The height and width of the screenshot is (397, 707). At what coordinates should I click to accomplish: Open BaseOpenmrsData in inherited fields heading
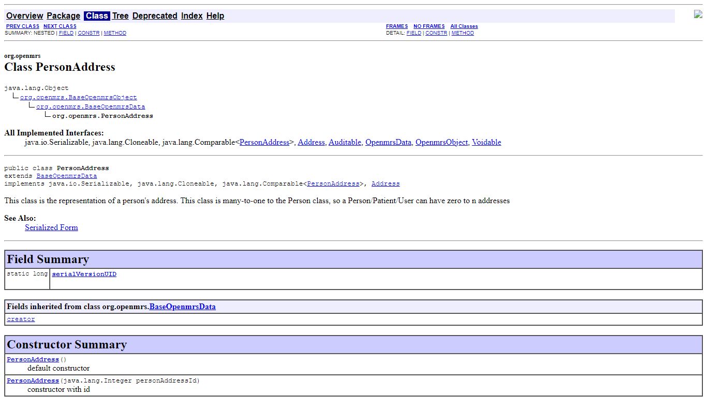click(183, 307)
